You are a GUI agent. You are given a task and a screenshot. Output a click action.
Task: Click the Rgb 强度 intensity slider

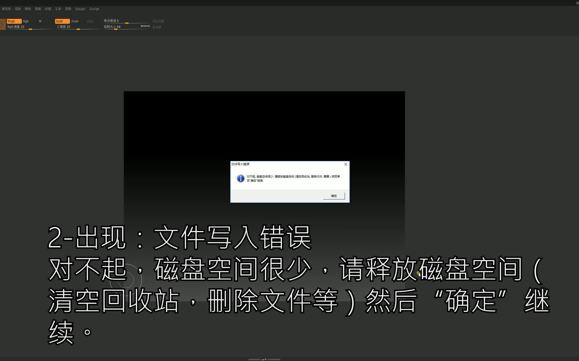click(30, 29)
